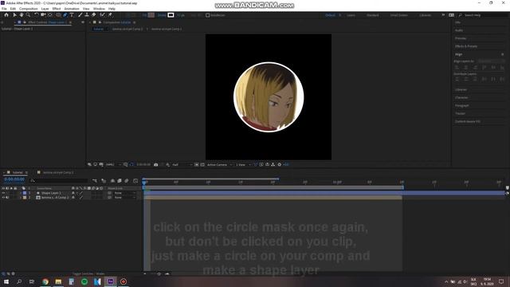Image resolution: width=510 pixels, height=287 pixels.
Task: Select the Pen tool
Action: [65, 15]
